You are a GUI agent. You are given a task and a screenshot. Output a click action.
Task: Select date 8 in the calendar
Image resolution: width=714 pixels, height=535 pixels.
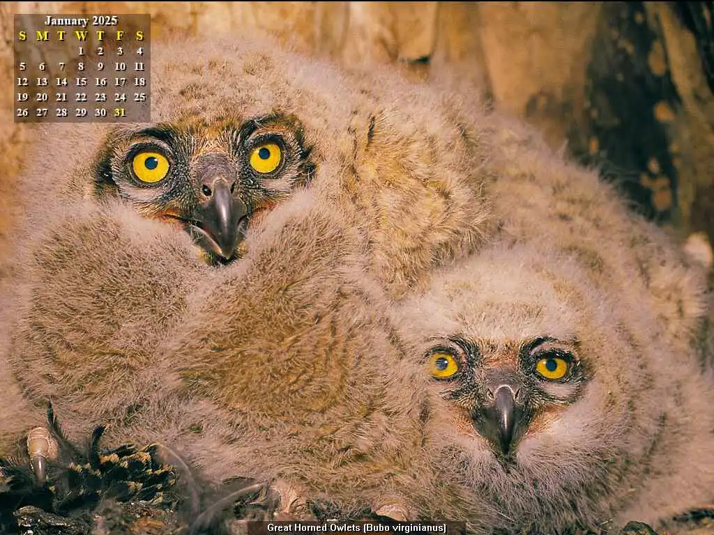81,66
